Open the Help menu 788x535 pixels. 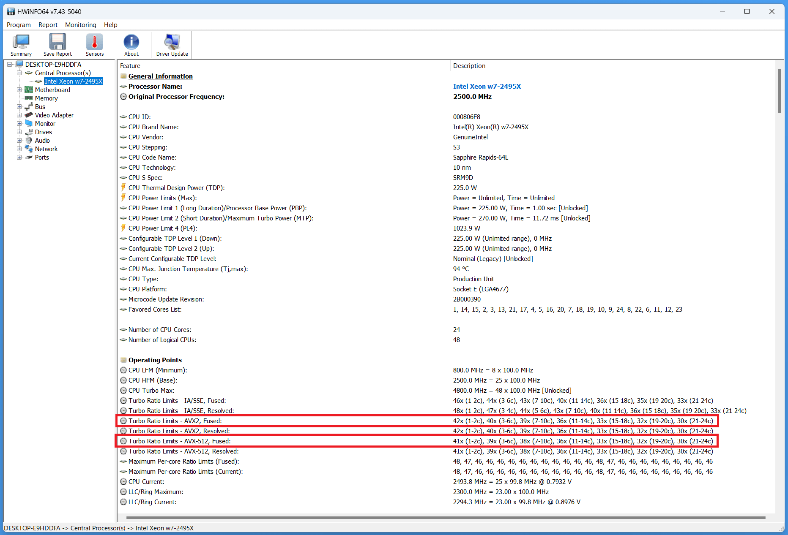[110, 24]
